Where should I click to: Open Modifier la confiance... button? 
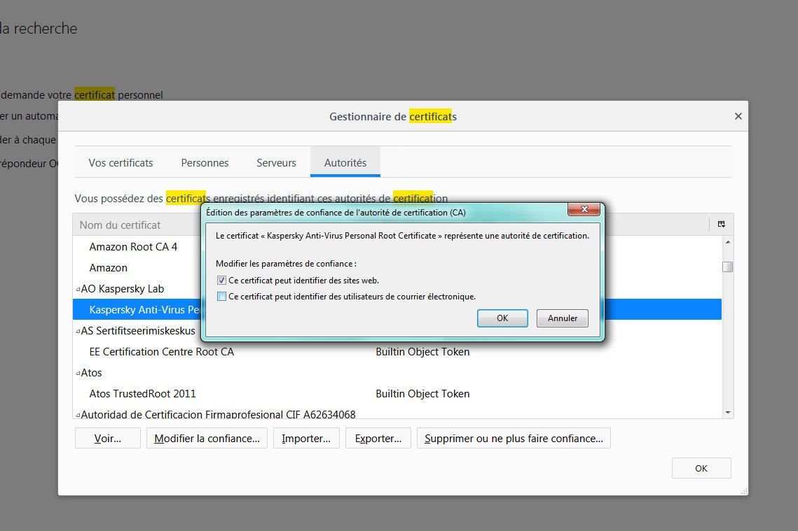[207, 439]
